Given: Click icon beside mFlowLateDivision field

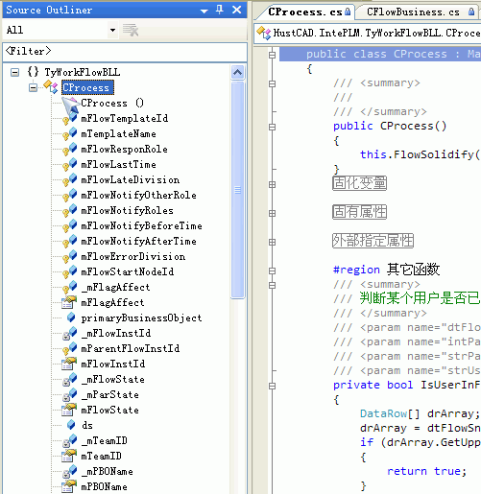Looking at the screenshot, I should click(69, 179).
